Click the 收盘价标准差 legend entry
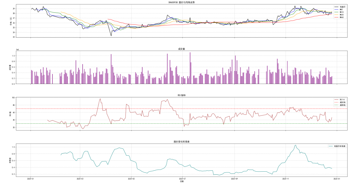351x183 pixels. pyautogui.click(x=340, y=146)
